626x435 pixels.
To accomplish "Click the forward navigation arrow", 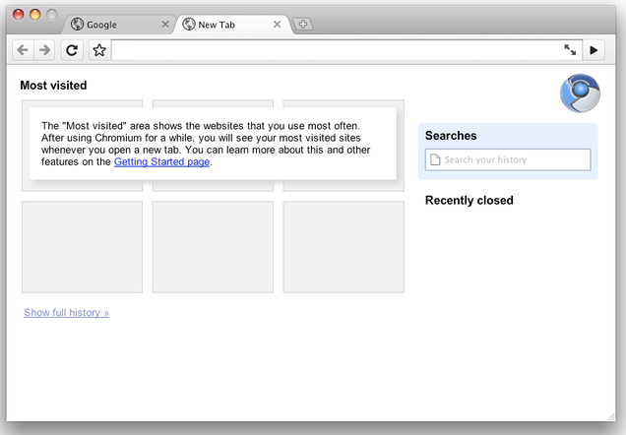I will [44, 50].
